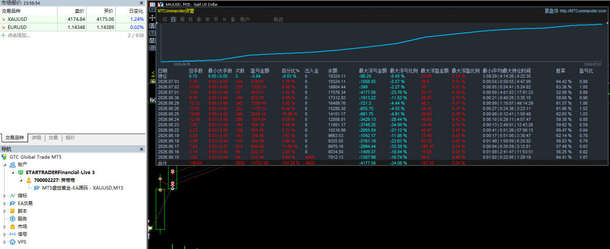Screen dimensions: 610x249
Task: Expand the VPS tree node
Action: pos(5,242)
